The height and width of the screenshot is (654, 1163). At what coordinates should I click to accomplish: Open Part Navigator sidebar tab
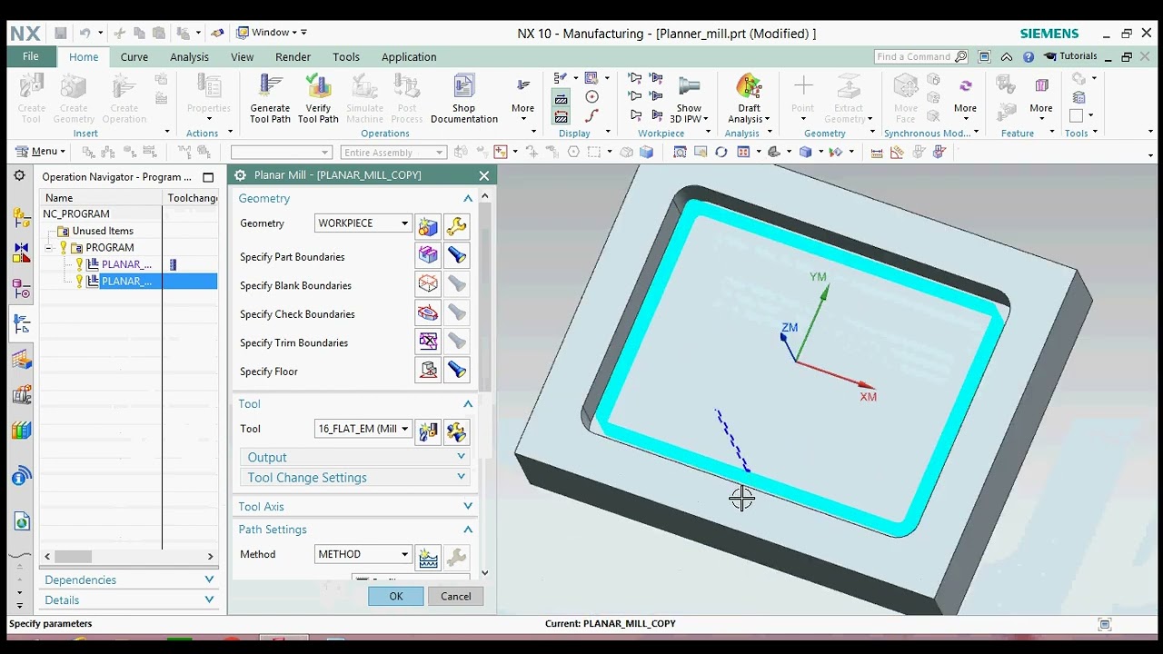pyautogui.click(x=21, y=289)
